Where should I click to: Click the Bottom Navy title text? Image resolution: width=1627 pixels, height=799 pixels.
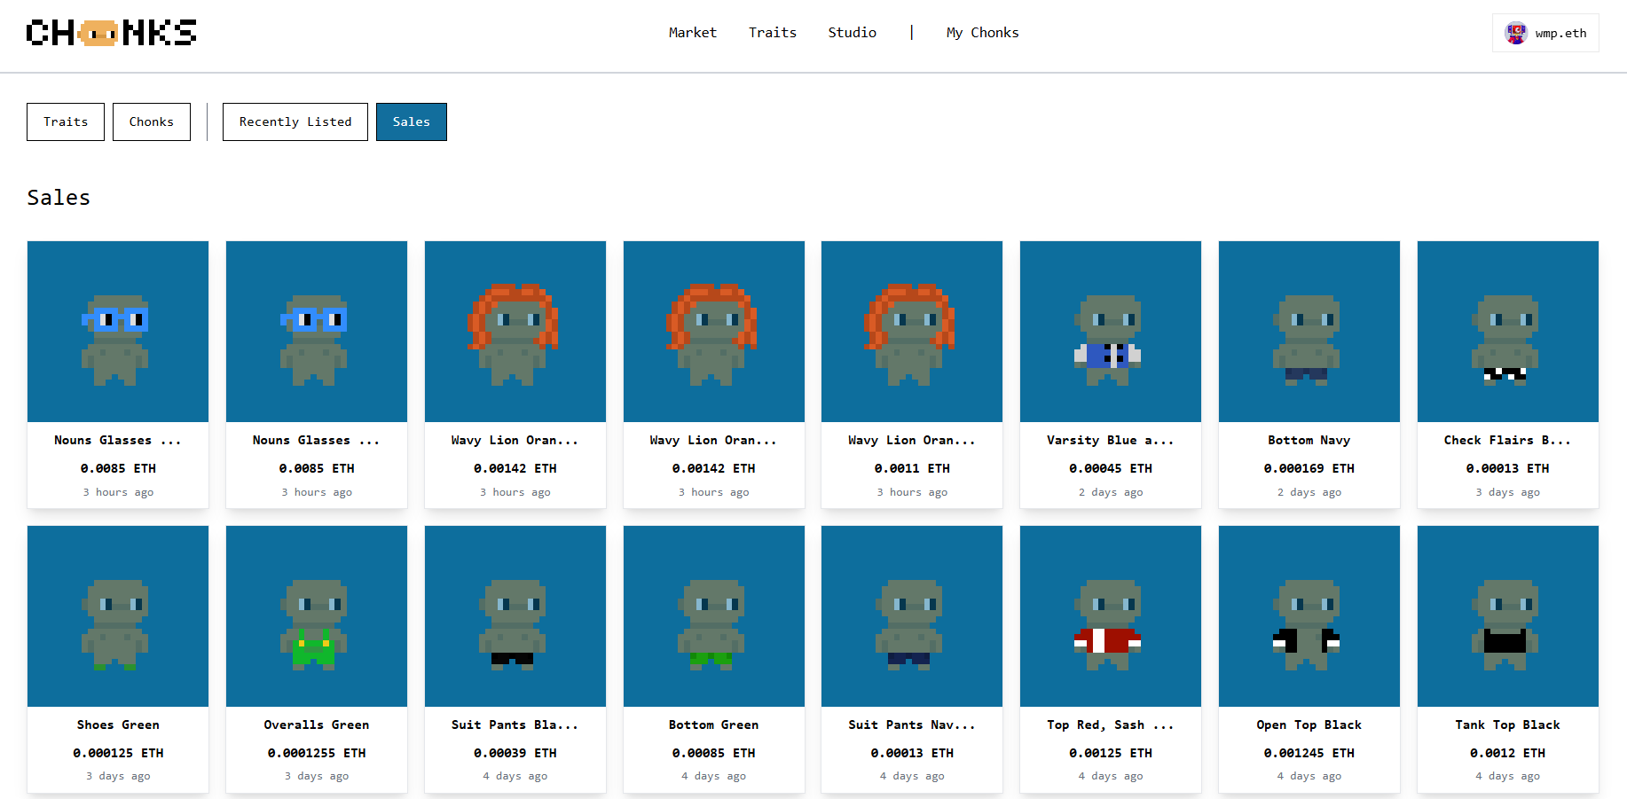(1309, 441)
